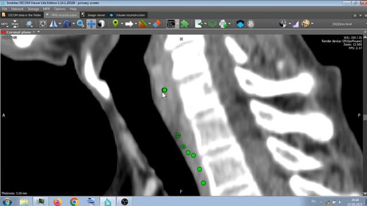Expand the ruler tool dropdown arrow

click(150, 24)
